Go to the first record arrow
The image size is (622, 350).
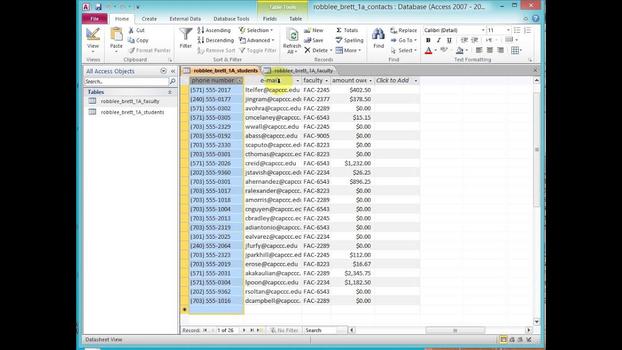[206, 330]
